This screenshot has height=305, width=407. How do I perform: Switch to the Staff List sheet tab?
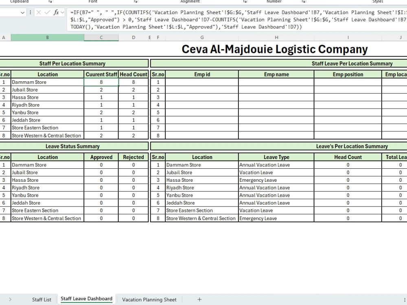click(x=42, y=300)
